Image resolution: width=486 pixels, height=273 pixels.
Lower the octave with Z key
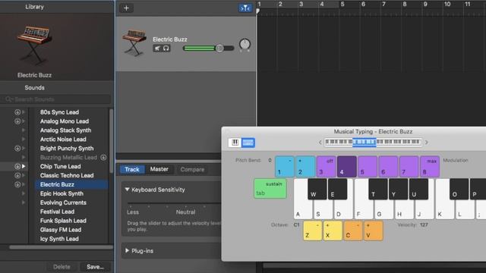tap(313, 231)
